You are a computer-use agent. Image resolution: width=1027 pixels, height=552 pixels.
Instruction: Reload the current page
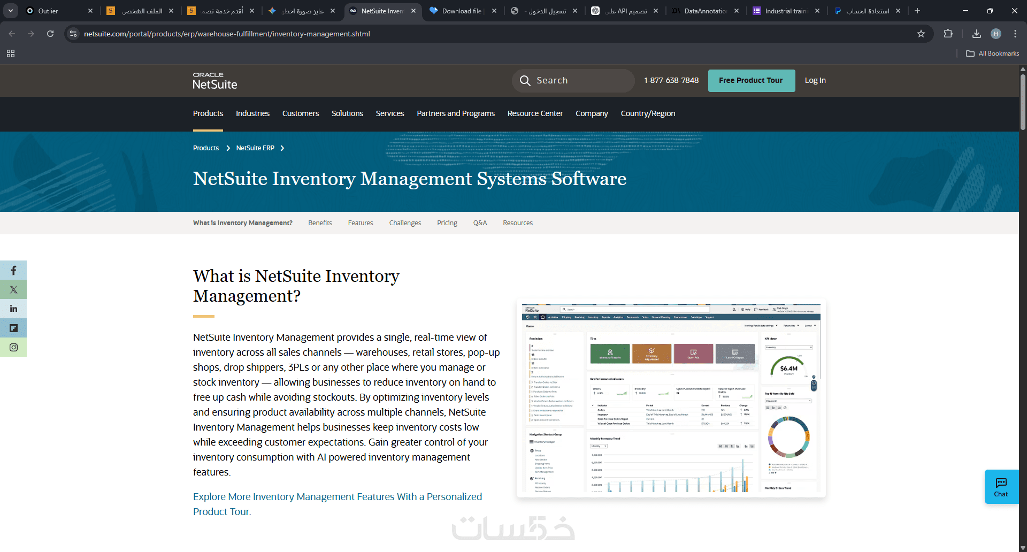tap(50, 34)
